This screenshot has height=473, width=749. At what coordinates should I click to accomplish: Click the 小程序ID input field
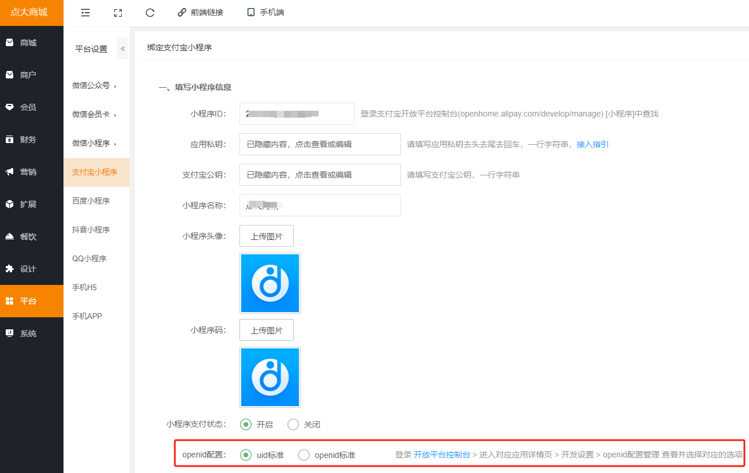click(297, 114)
